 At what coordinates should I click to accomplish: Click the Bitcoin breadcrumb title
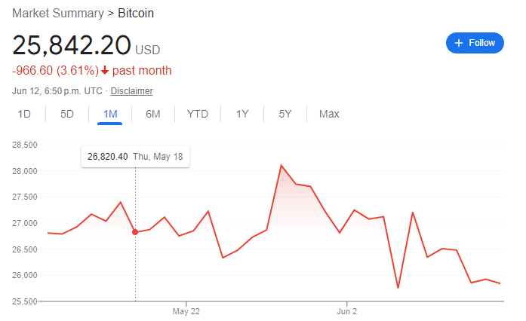[137, 14]
